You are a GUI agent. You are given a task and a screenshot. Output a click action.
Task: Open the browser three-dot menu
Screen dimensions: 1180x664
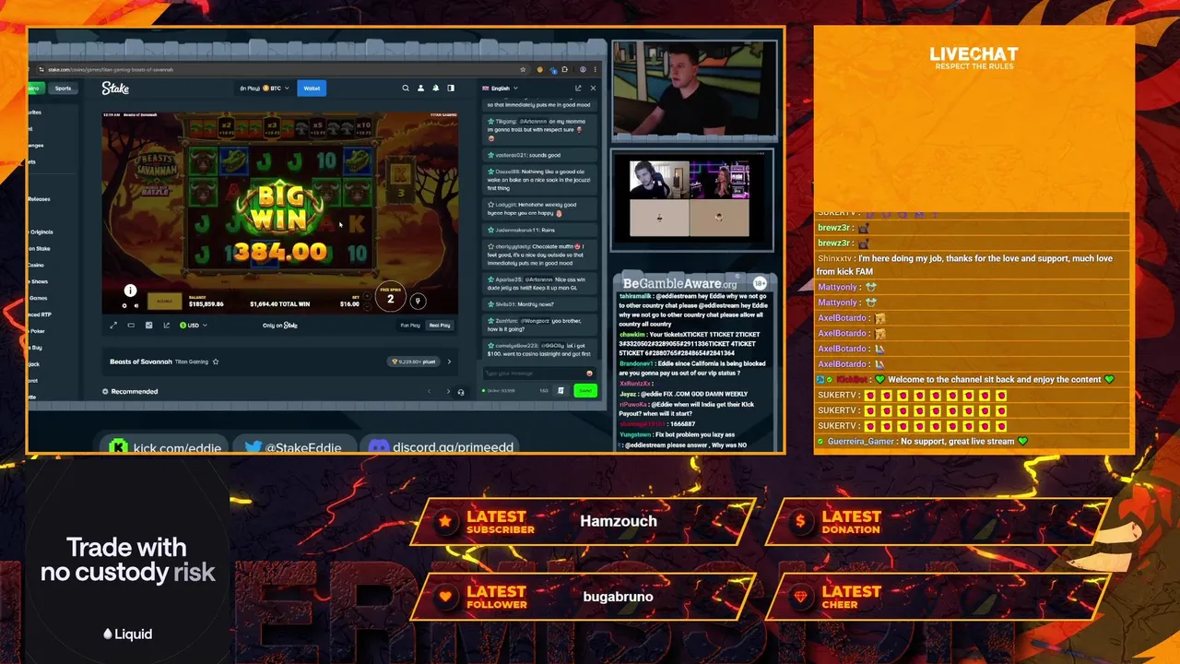point(595,69)
